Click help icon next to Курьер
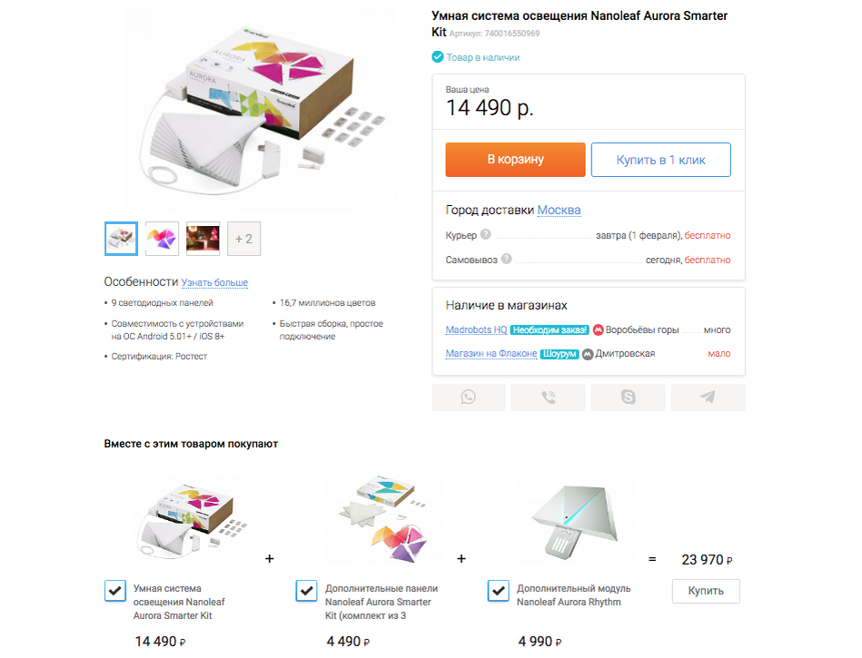This screenshot has width=862, height=658. (485, 234)
